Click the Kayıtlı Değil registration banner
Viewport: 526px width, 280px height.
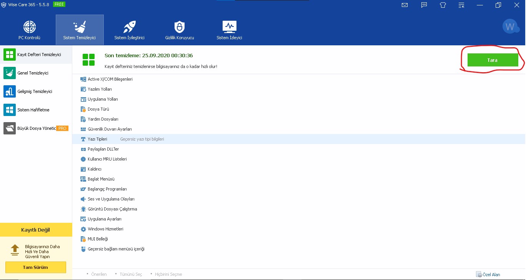click(36, 230)
